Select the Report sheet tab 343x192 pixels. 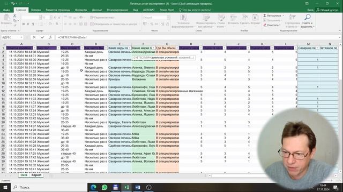pyautogui.click(x=36, y=175)
